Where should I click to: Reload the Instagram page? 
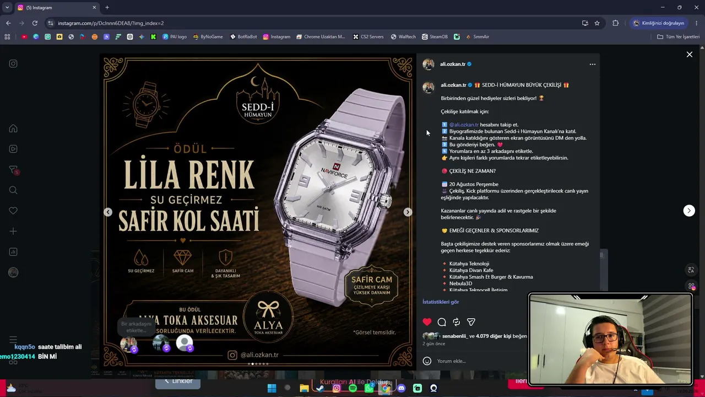click(x=35, y=23)
